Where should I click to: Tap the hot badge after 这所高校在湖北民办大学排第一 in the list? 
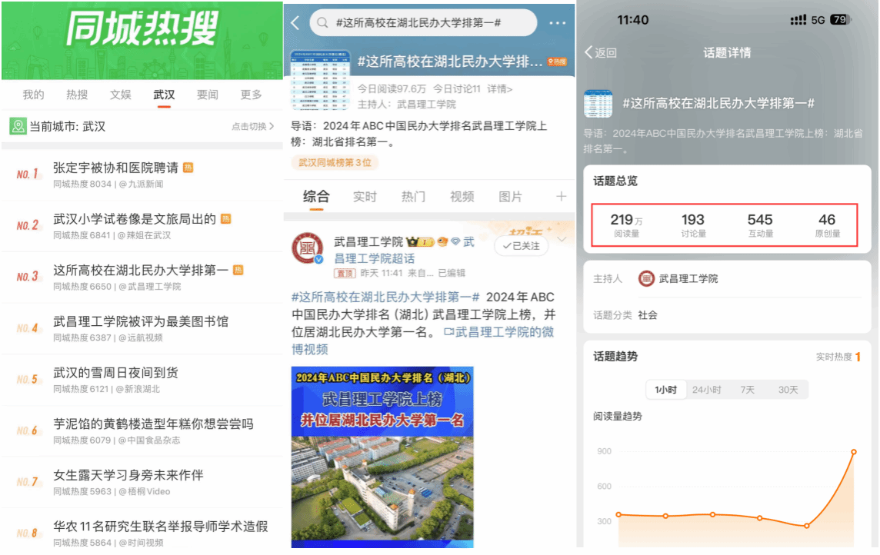click(238, 271)
